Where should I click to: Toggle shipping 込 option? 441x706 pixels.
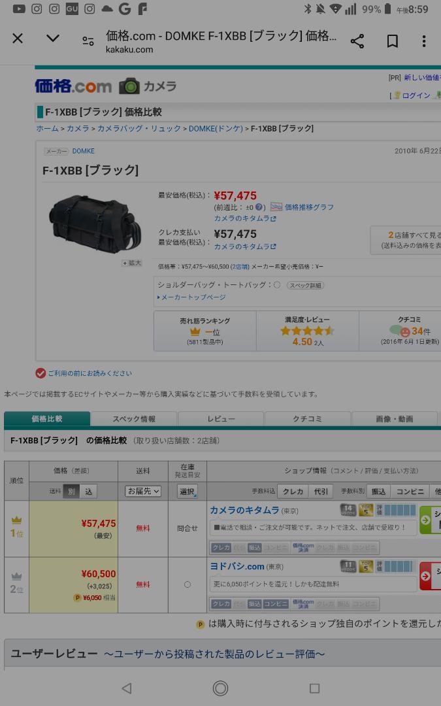(88, 492)
